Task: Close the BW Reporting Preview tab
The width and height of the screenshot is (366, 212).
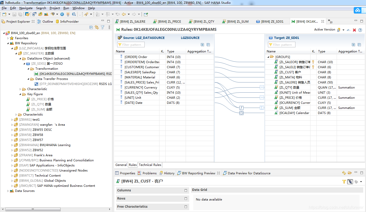Action: (x=218, y=173)
